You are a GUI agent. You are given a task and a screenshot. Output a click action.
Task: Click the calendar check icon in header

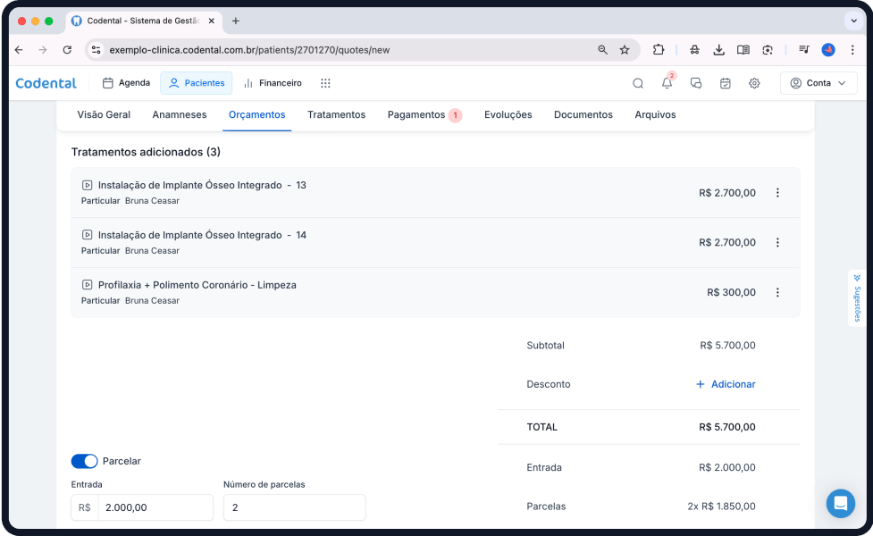pyautogui.click(x=726, y=83)
